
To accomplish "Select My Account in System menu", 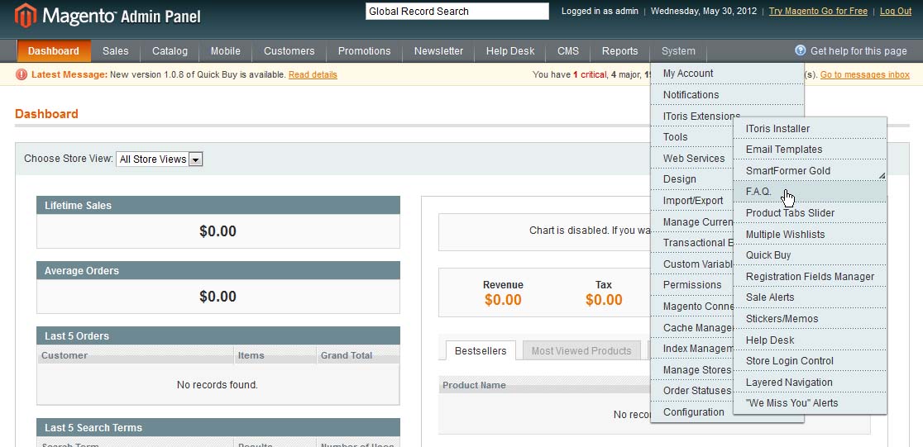I will [727, 74].
